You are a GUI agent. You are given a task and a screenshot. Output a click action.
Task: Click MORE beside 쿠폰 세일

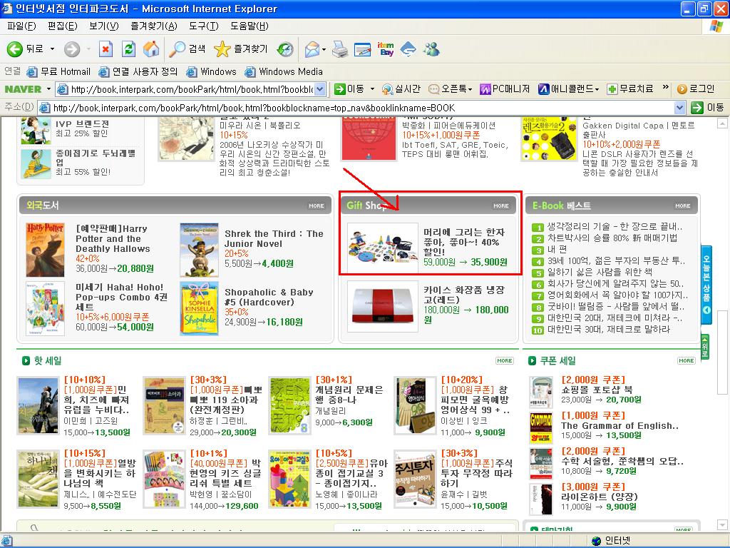pos(687,360)
